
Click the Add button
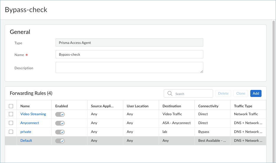pos(256,93)
